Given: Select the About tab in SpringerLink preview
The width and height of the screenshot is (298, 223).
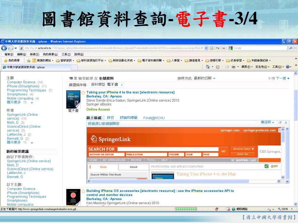Looking at the screenshot, I should coord(133,167).
